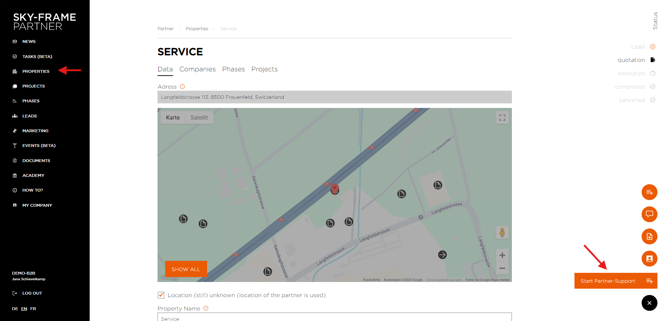668x321 pixels.
Task: Click the red location pin on map
Action: tap(335, 188)
